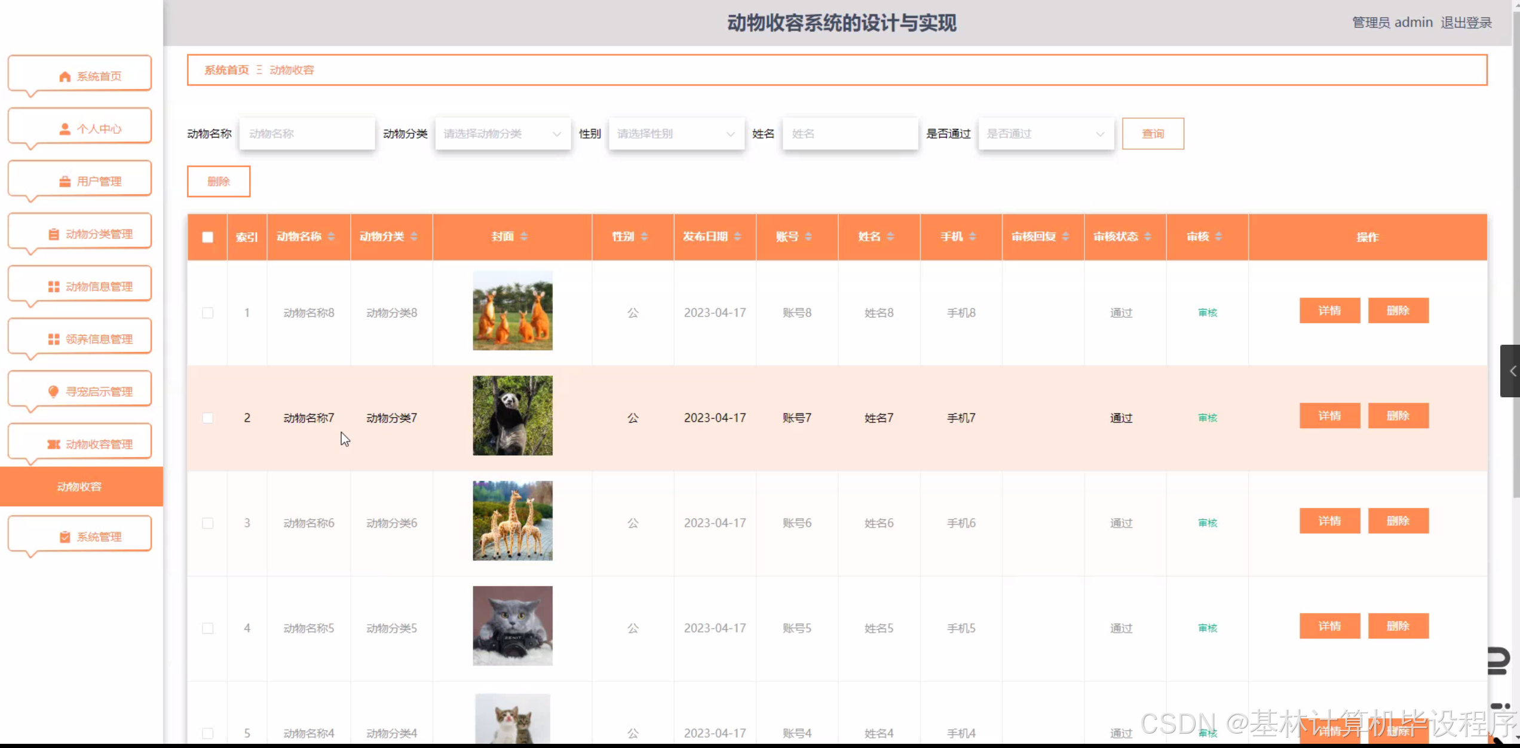Image resolution: width=1520 pixels, height=748 pixels.
Task: Click 详情 button for 动物名称7 row
Action: click(x=1329, y=416)
